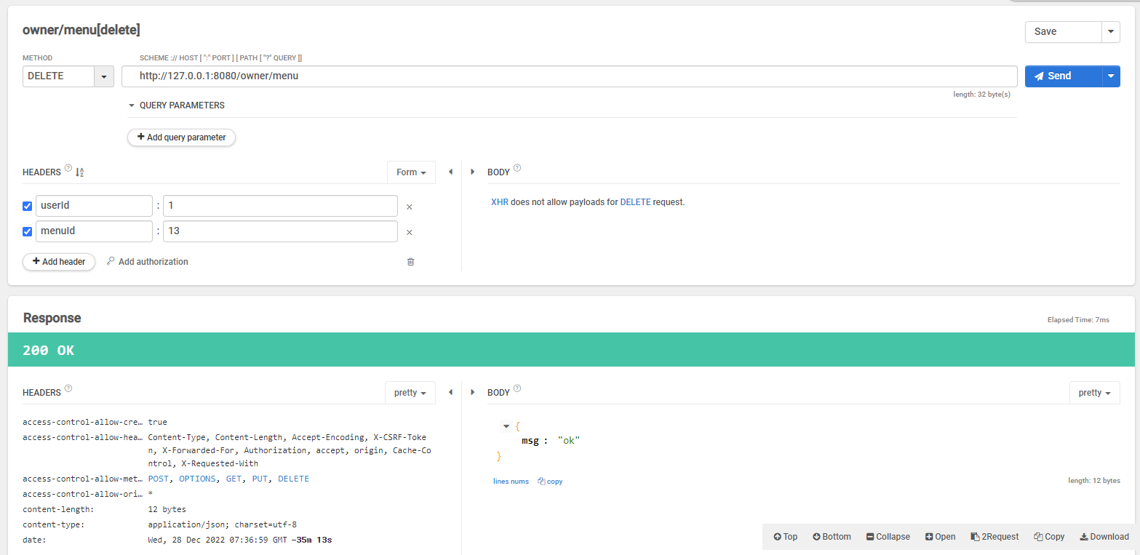Open the Save button dropdown arrow

tap(1111, 32)
